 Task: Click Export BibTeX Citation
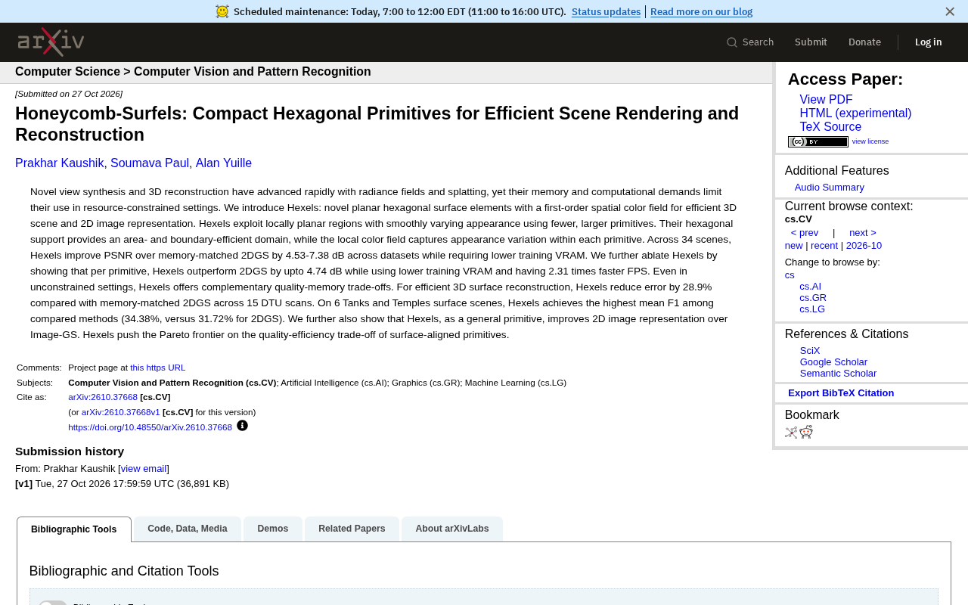click(x=841, y=393)
